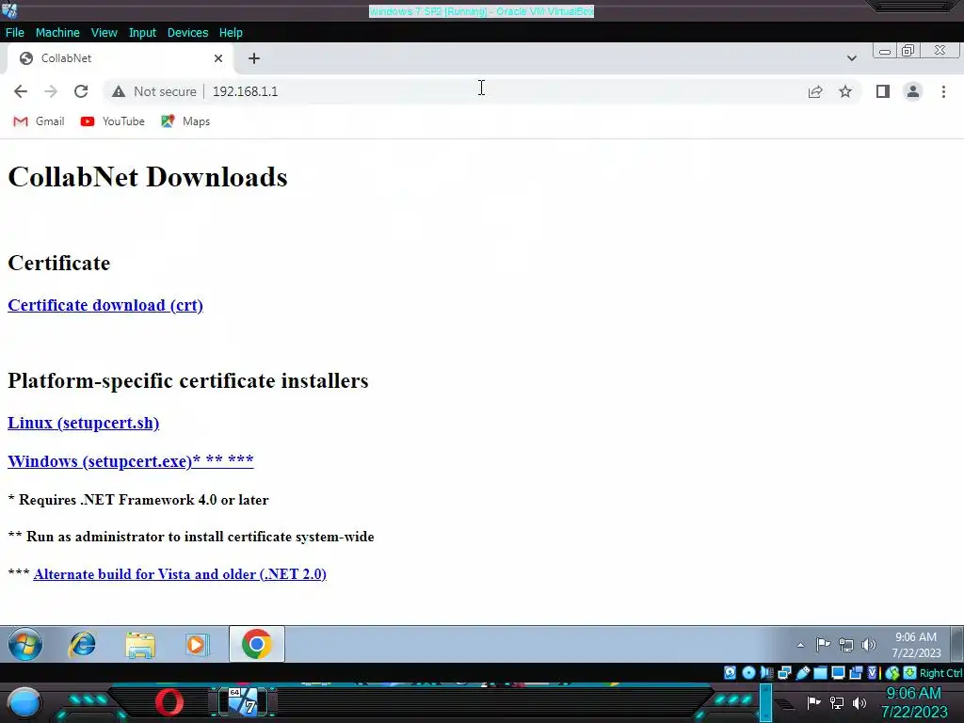Open the VirtualBox File menu
Screen dimensions: 964x723
click(15, 33)
